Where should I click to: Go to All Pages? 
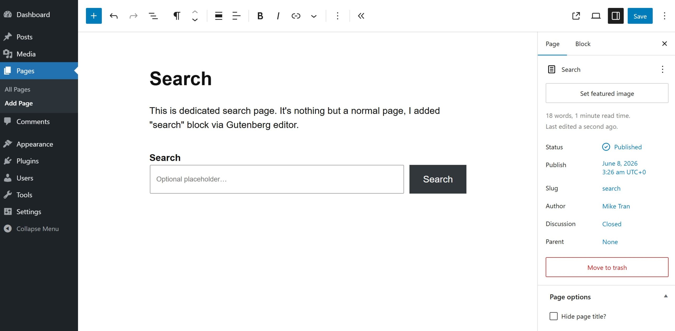coord(17,89)
